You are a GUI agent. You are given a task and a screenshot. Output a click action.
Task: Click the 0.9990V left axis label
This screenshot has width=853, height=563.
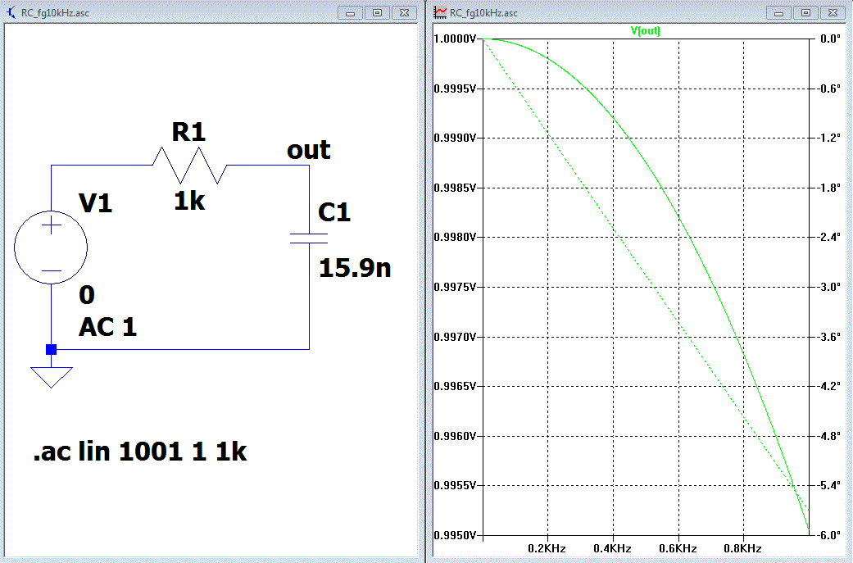pos(455,138)
